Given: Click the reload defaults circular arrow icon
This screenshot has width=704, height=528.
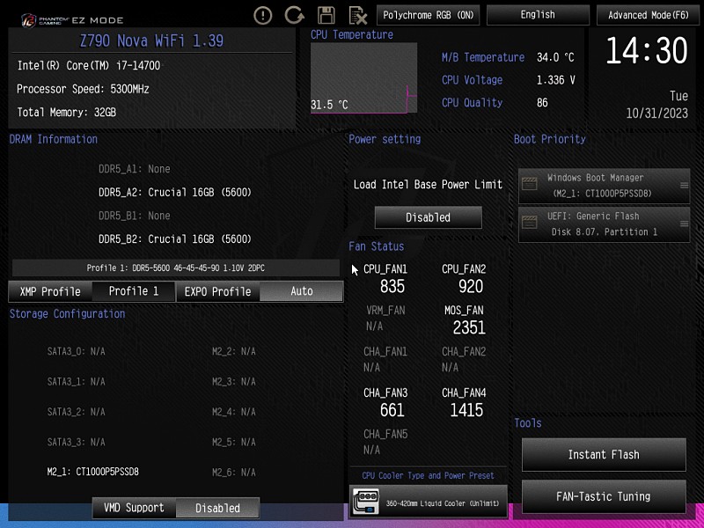Looking at the screenshot, I should (x=295, y=15).
